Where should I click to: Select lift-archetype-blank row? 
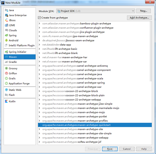pos(95,53)
